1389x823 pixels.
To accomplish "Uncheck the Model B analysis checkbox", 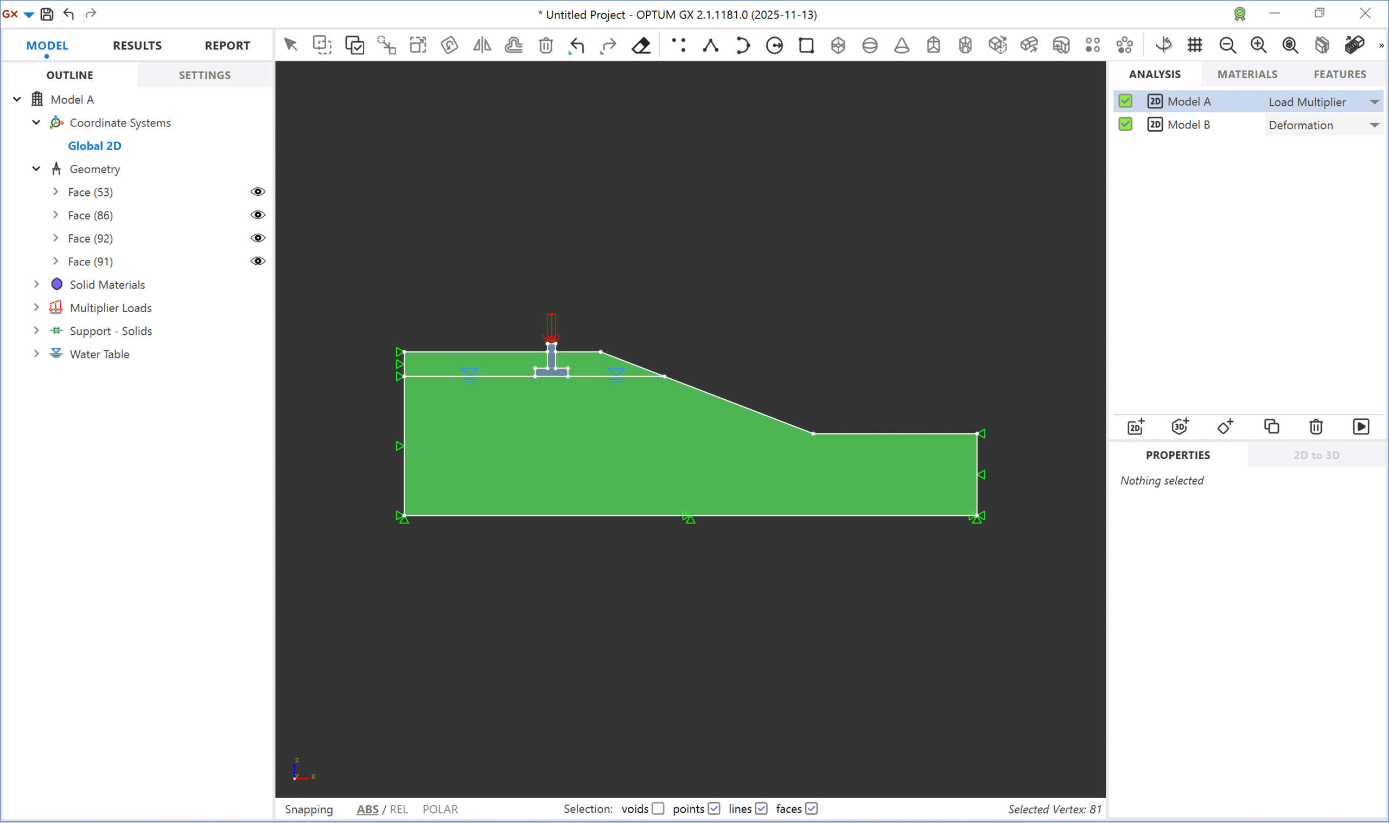I will tap(1125, 124).
